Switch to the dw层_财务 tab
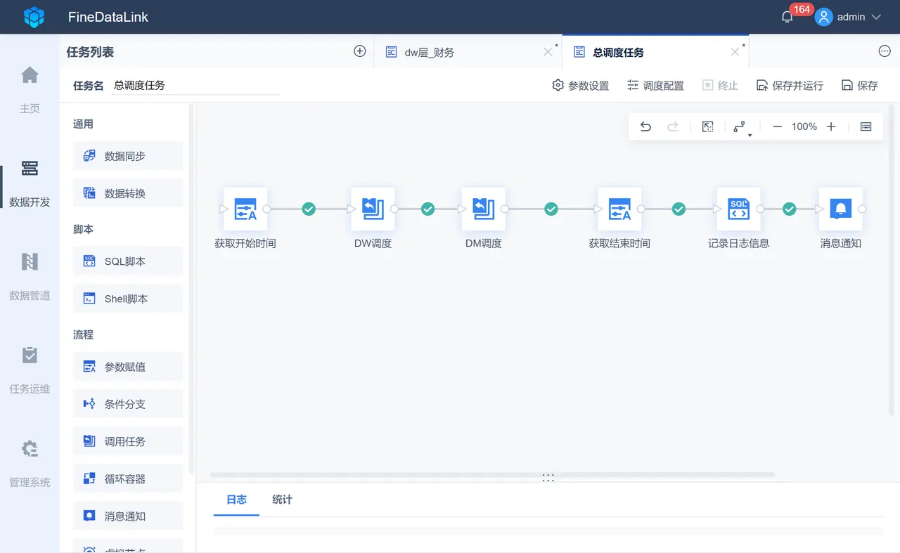Image resolution: width=900 pixels, height=553 pixels. click(x=429, y=53)
